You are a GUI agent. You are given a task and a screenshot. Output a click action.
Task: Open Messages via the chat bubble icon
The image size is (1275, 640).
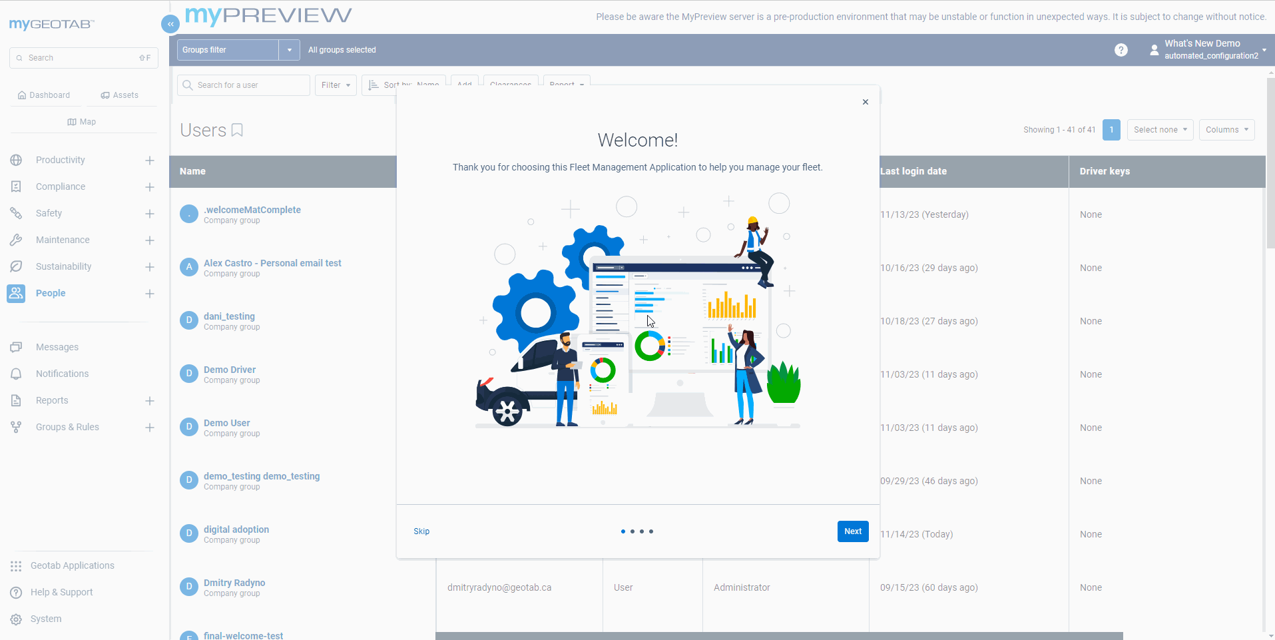tap(16, 347)
